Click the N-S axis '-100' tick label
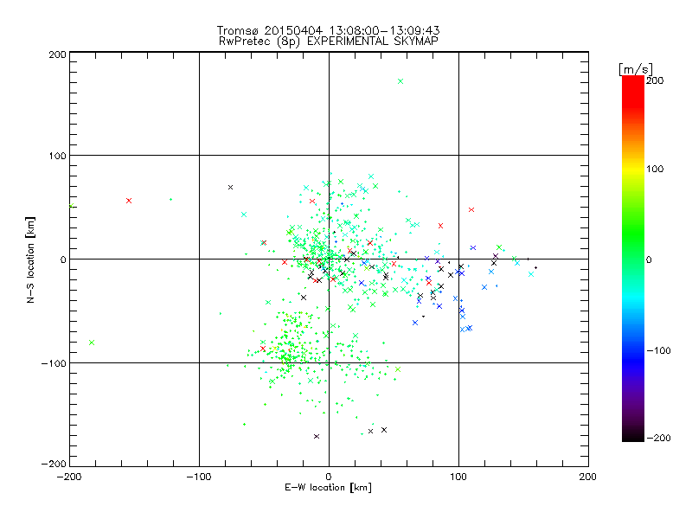692x519 pixels. click(x=54, y=363)
